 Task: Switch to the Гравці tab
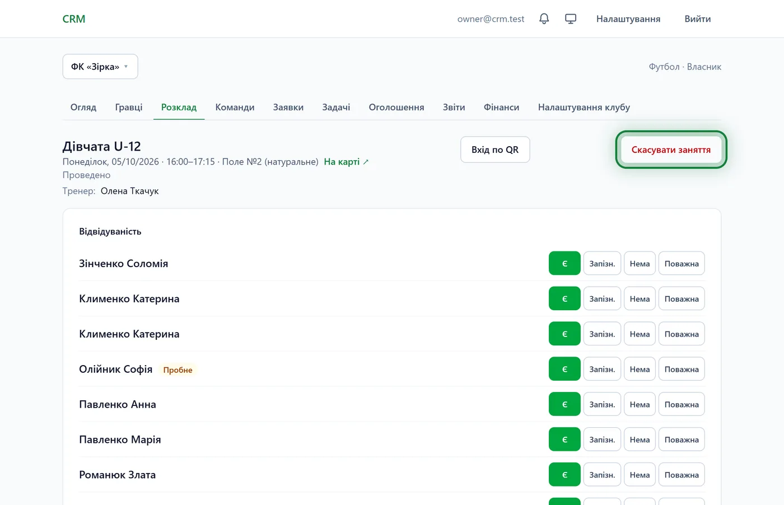pos(129,107)
